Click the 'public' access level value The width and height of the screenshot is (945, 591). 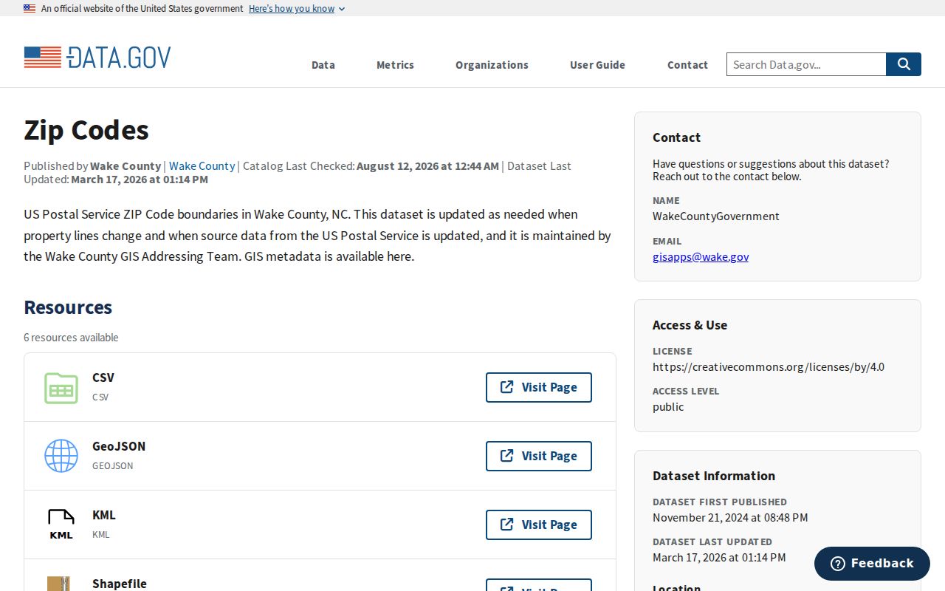[x=668, y=407]
